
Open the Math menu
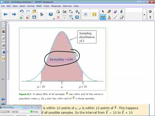39,6
